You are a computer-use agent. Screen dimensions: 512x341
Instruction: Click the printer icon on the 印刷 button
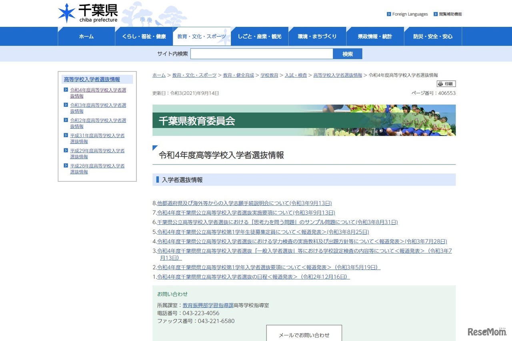(x=440, y=84)
